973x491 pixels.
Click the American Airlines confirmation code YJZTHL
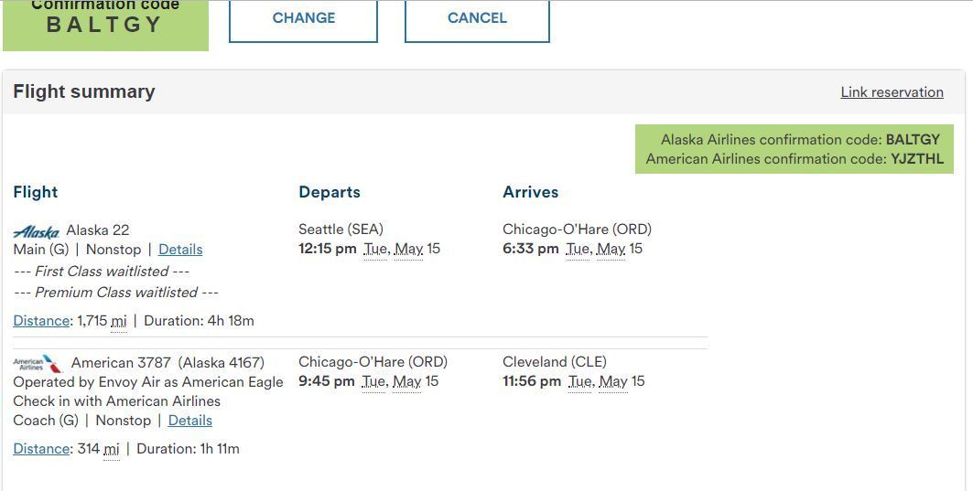(916, 159)
